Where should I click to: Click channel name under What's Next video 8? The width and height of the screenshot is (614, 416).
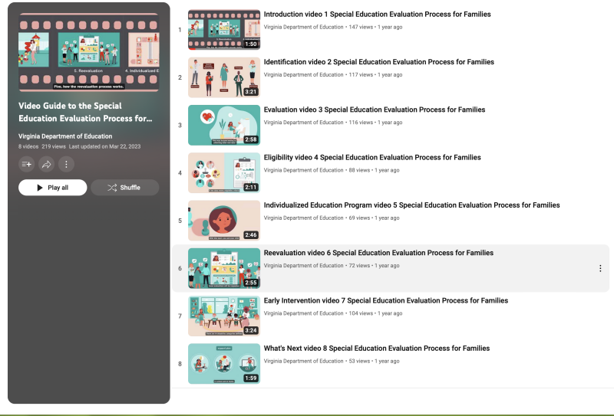[303, 361]
